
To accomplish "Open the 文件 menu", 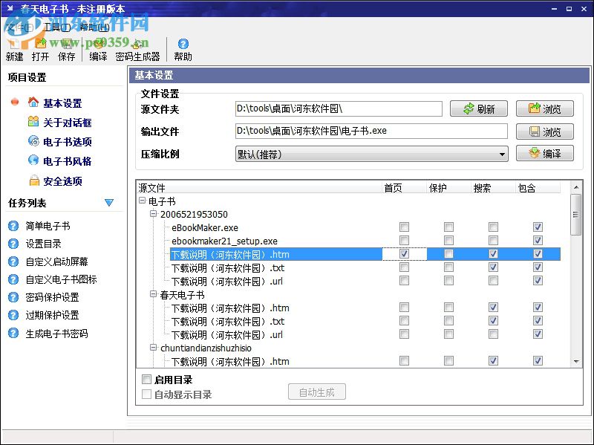I will coord(20,27).
